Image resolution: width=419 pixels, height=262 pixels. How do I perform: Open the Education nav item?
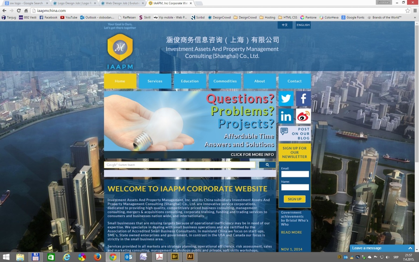pyautogui.click(x=190, y=81)
